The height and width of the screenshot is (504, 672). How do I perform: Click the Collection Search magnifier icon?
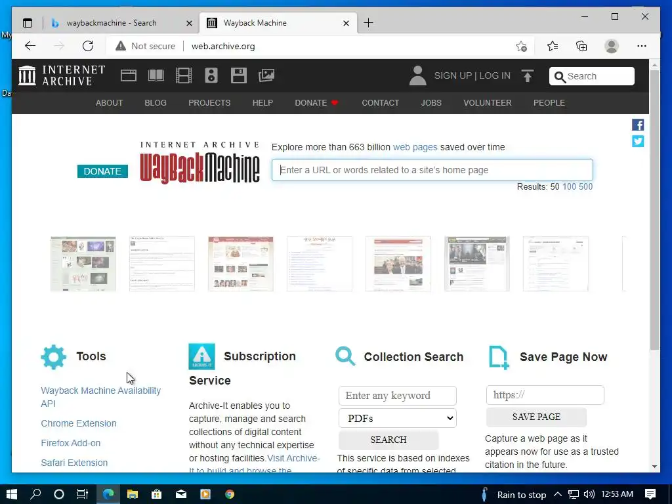pyautogui.click(x=345, y=356)
